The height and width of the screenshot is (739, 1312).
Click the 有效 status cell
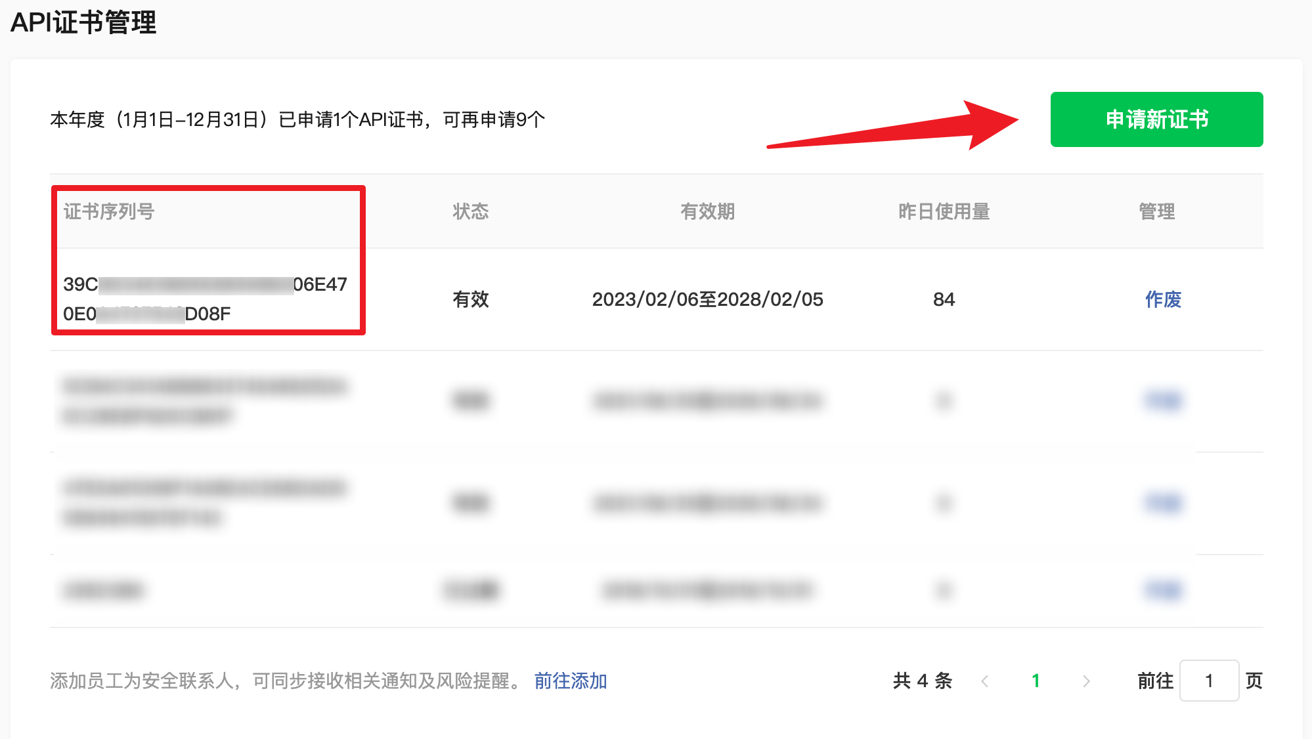pos(471,299)
